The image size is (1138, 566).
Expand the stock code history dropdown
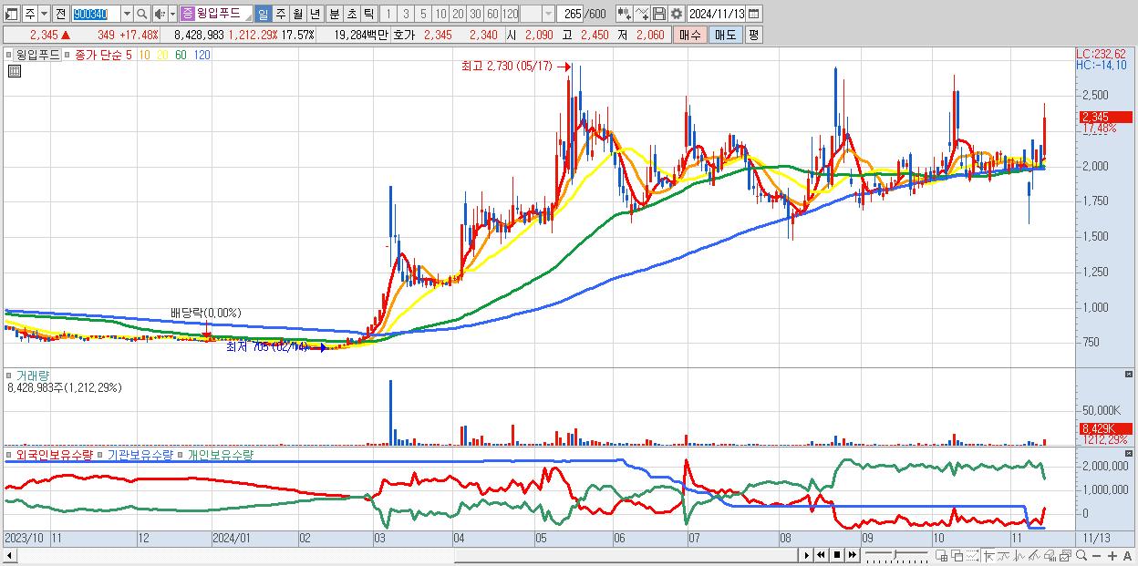point(127,14)
